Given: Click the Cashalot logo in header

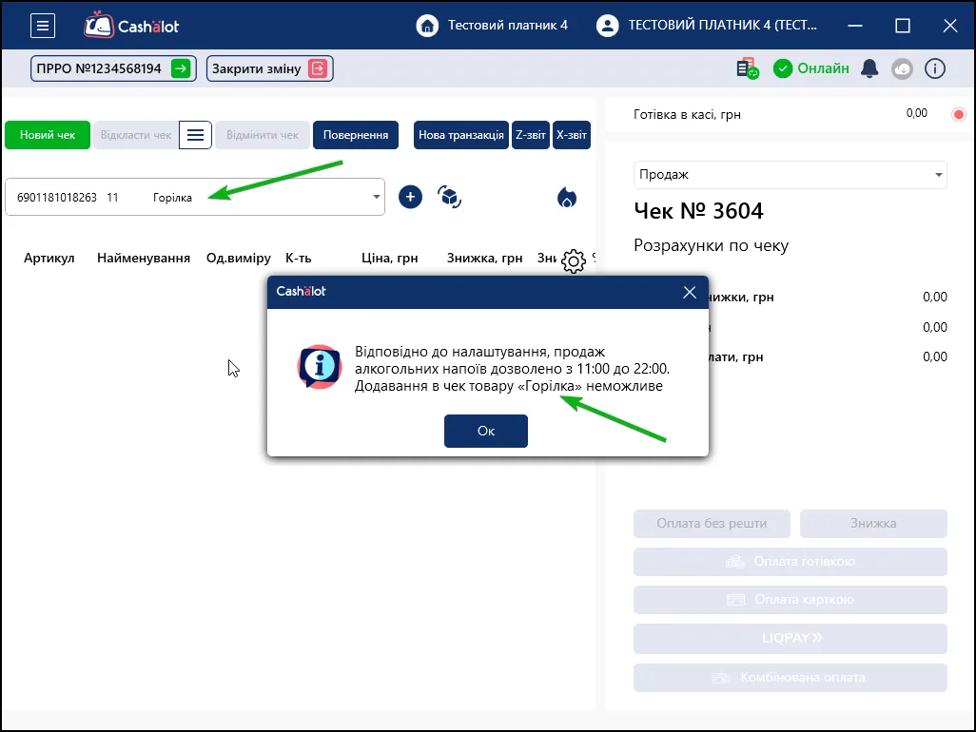Looking at the screenshot, I should pyautogui.click(x=132, y=26).
